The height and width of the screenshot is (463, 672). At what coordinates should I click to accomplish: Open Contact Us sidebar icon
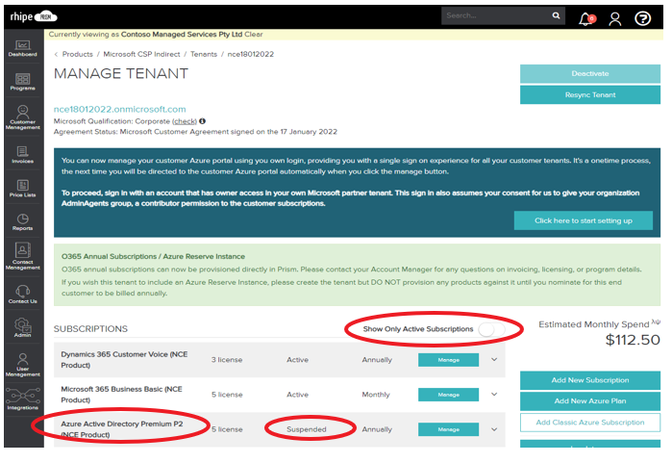coord(23,294)
